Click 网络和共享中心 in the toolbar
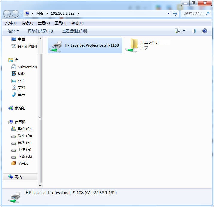Viewport: 214px width, 207px height. (x=40, y=31)
